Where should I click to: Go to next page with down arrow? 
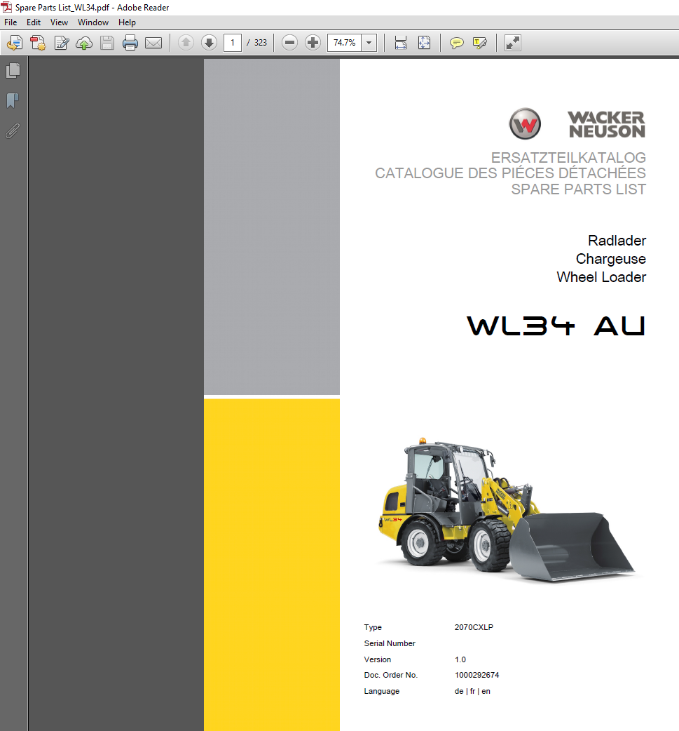209,43
